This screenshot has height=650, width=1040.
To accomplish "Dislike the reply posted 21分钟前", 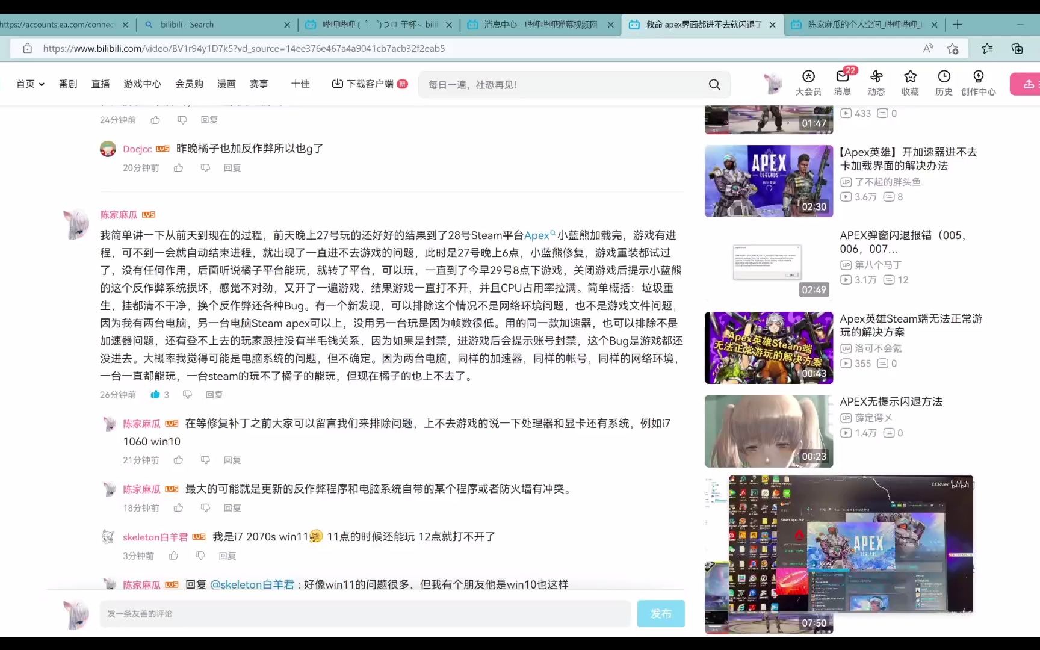I will [205, 460].
